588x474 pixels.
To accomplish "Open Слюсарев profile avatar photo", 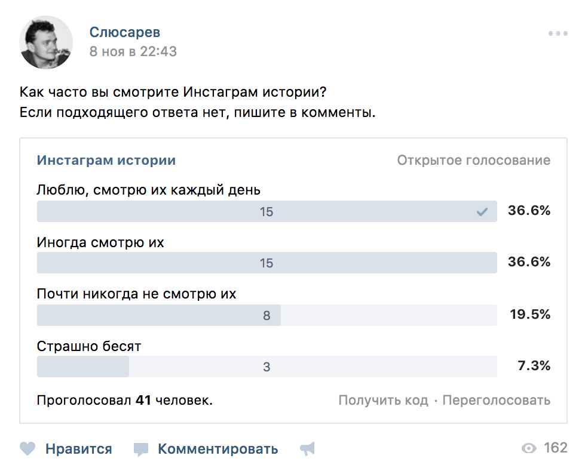I will point(46,42).
